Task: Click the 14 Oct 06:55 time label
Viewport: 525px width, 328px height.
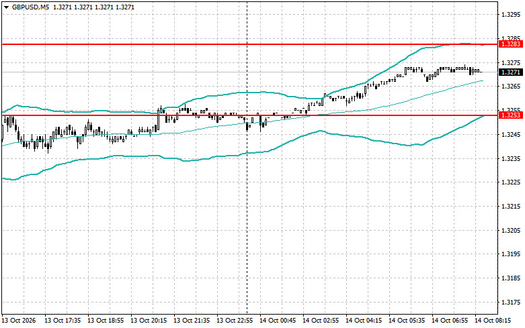Action: coord(450,321)
